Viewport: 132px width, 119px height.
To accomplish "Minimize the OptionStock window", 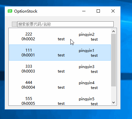I will click(84, 11).
